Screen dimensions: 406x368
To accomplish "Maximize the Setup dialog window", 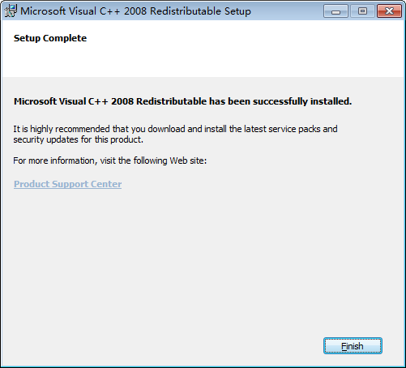I will (362, 11).
